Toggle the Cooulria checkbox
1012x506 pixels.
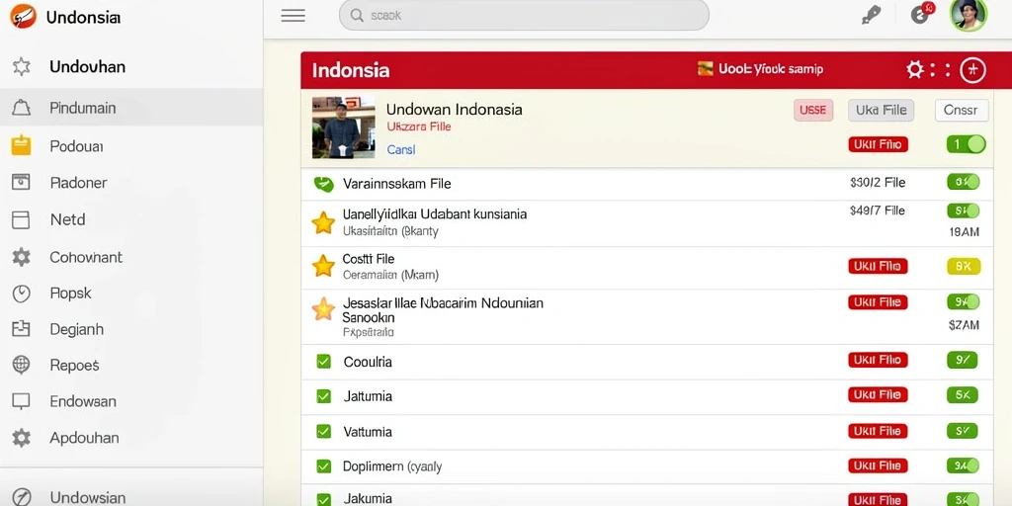(x=323, y=362)
